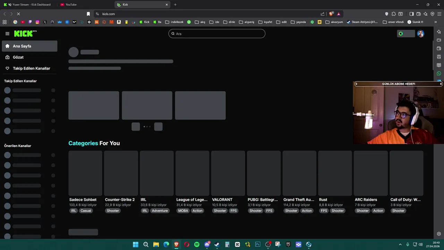Click the Sadece Sohbet category thumbnail
The width and height of the screenshot is (444, 250).
85,173
